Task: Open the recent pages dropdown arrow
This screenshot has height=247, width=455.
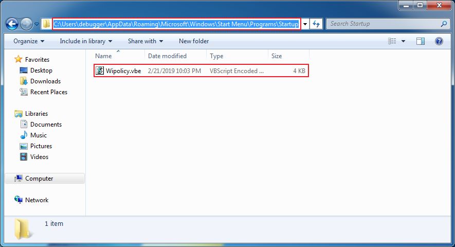Action: click(37, 24)
